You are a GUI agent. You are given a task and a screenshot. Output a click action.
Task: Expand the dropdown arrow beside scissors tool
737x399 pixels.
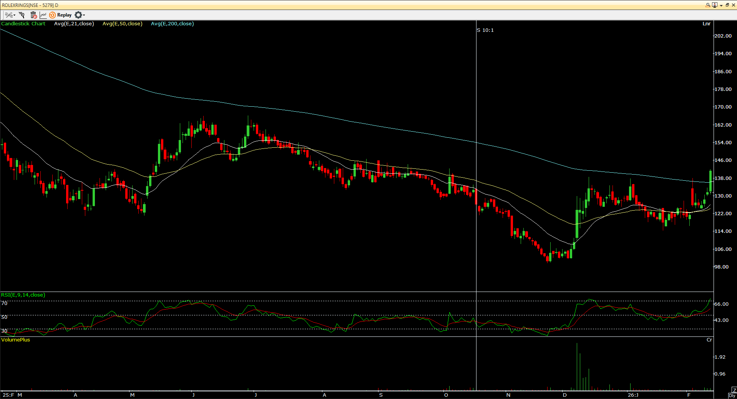[x=15, y=15]
